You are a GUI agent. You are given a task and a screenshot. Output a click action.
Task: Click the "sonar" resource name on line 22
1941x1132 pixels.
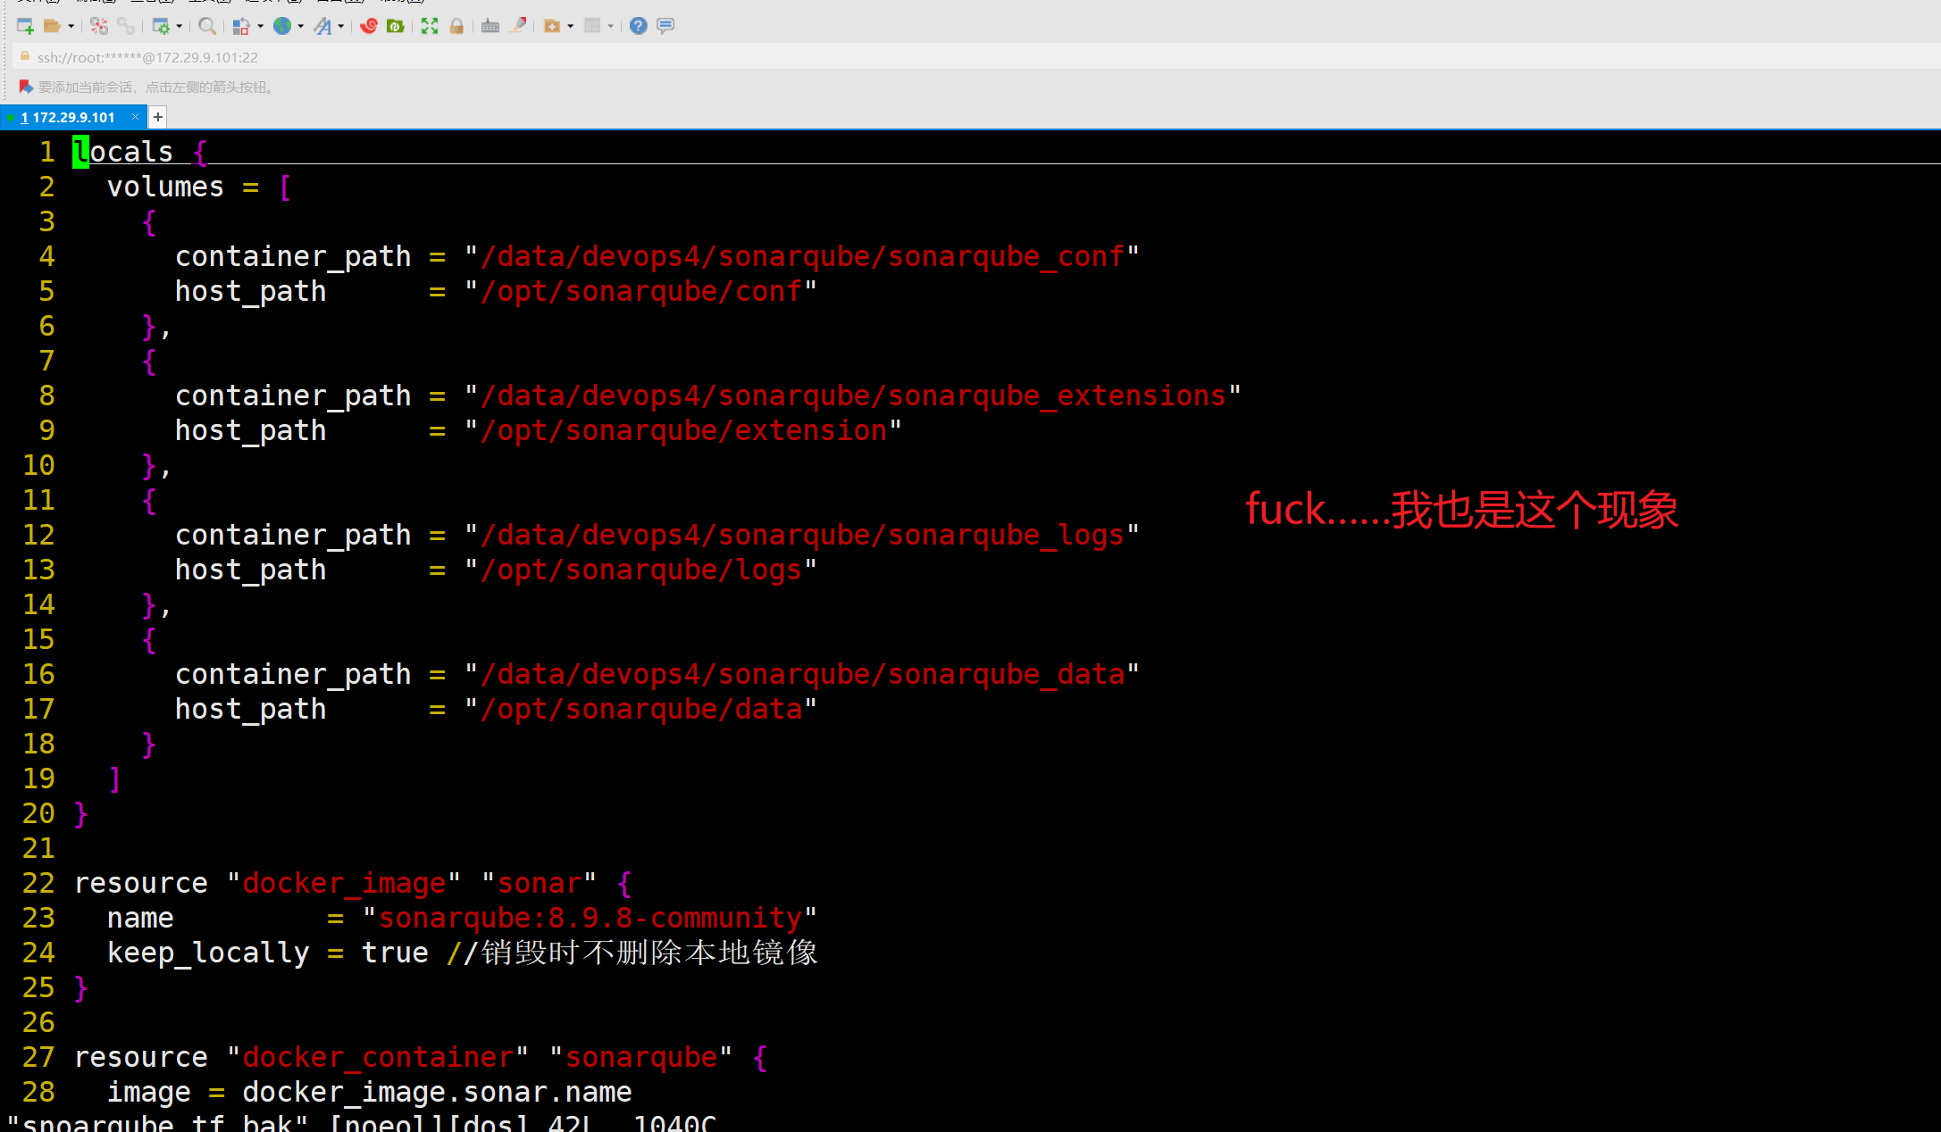coord(540,883)
